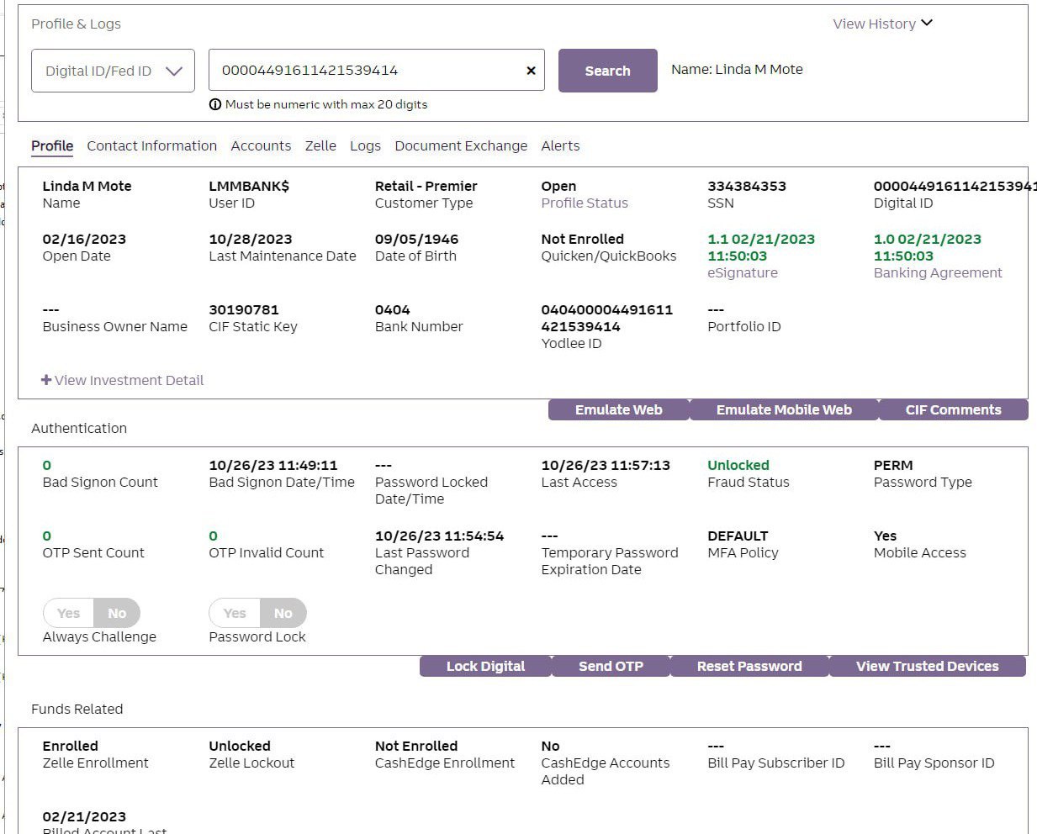The image size is (1037, 834).
Task: Click the Enrolled Zelle Enrollment value
Action: coord(71,746)
